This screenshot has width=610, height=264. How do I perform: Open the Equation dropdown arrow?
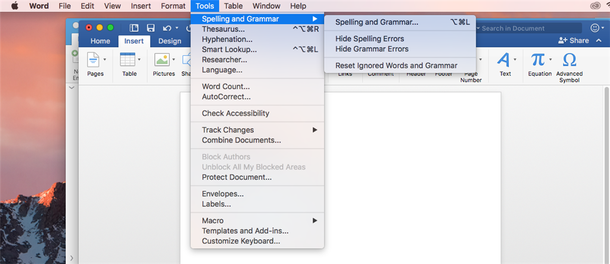[550, 60]
